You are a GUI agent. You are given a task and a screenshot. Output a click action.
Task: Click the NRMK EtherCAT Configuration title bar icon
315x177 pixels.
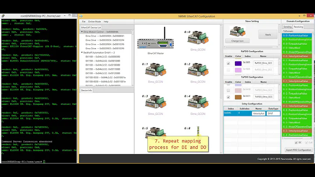(81, 16)
